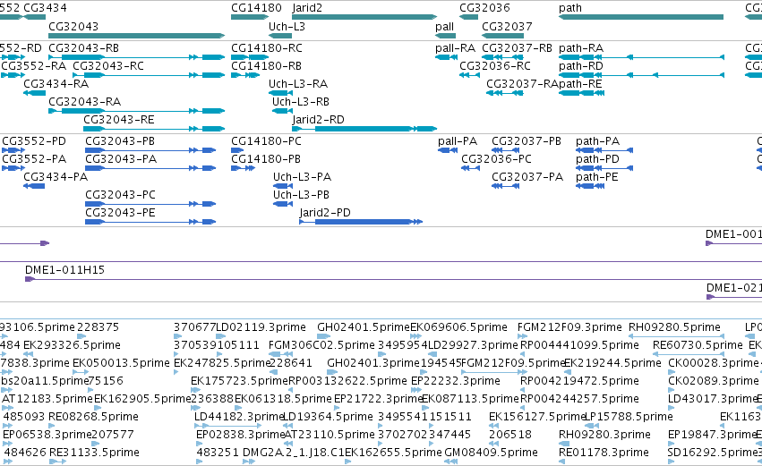Click transcript Uch-L3-RB label
The height and width of the screenshot is (466, 762).
301,102
